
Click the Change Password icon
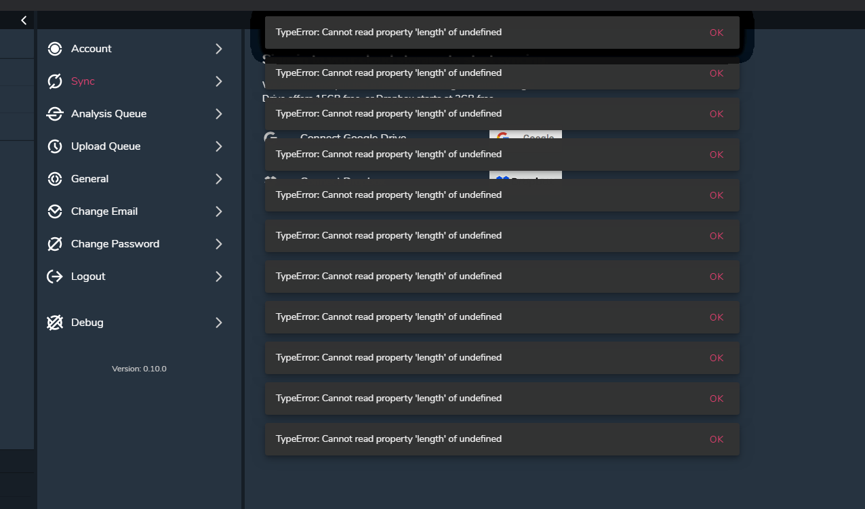[55, 244]
